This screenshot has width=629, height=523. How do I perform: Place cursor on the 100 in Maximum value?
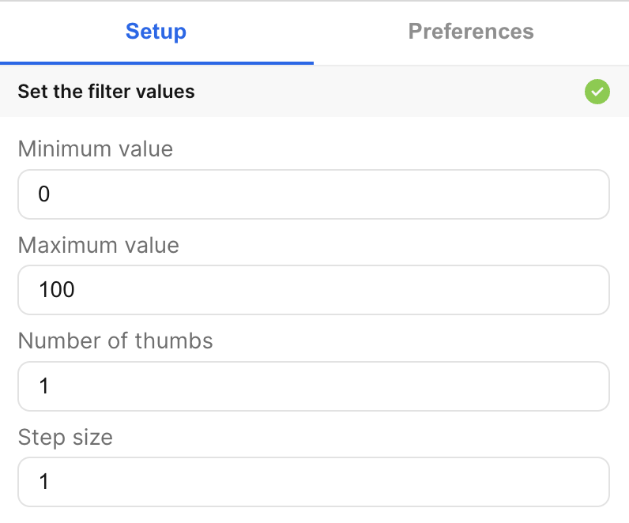[57, 290]
